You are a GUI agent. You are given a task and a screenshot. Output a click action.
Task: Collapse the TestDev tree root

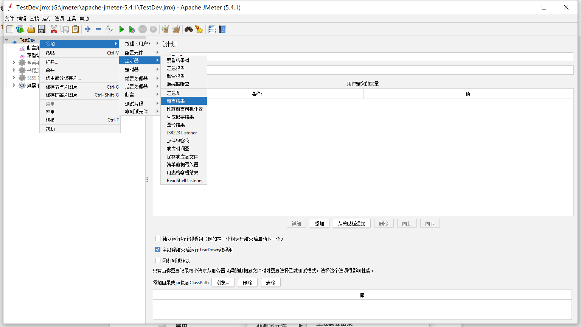click(x=6, y=40)
